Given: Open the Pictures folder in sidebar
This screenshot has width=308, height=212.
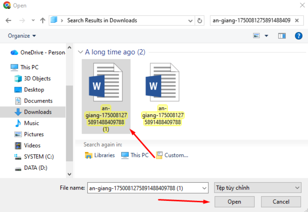Looking at the screenshot, I should point(29,134).
